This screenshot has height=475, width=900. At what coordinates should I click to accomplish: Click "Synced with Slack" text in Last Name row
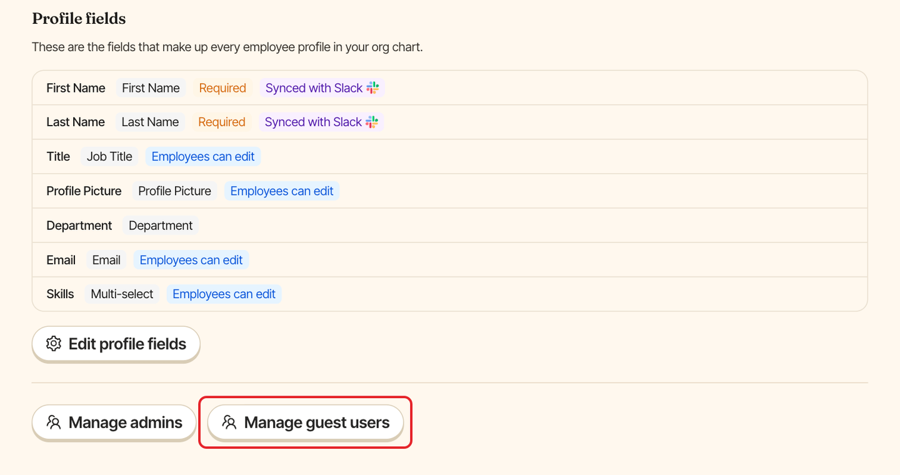pos(313,122)
